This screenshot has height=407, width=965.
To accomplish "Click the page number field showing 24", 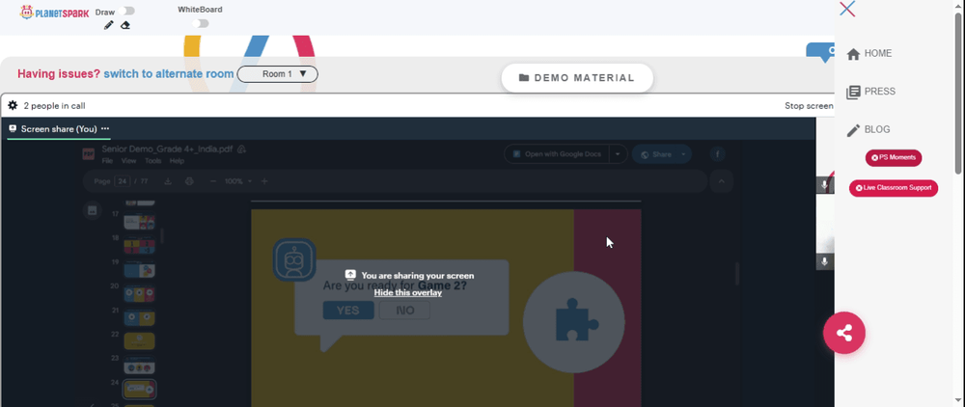I will [123, 181].
